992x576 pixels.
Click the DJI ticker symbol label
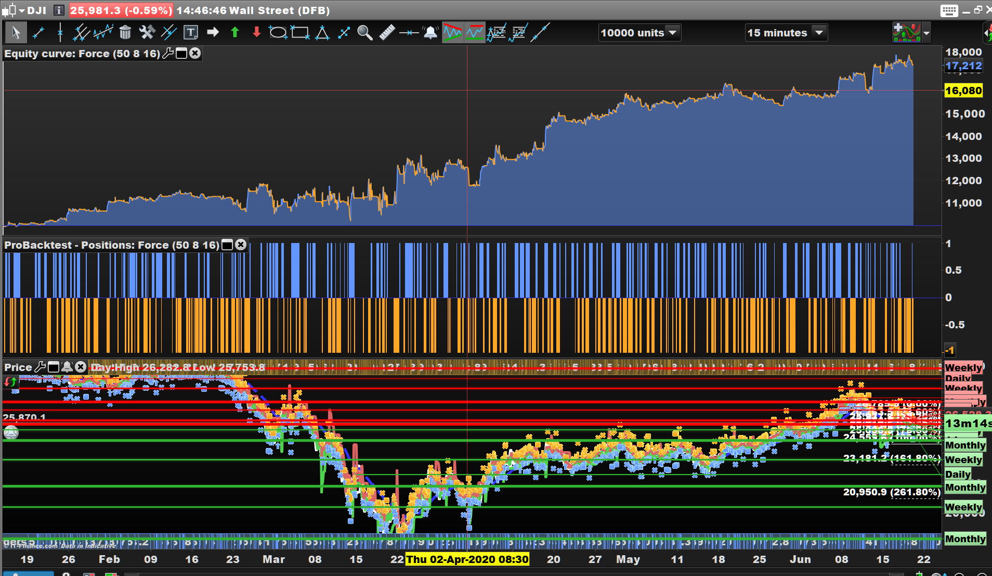click(36, 10)
